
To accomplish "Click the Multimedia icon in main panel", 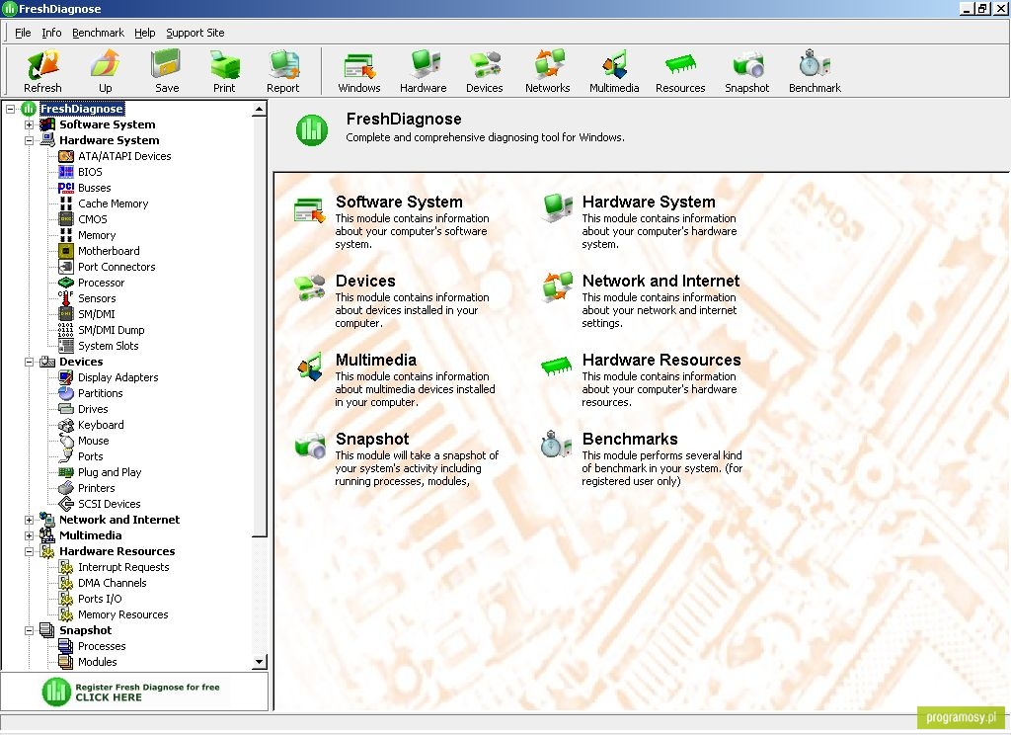I will pos(309,366).
